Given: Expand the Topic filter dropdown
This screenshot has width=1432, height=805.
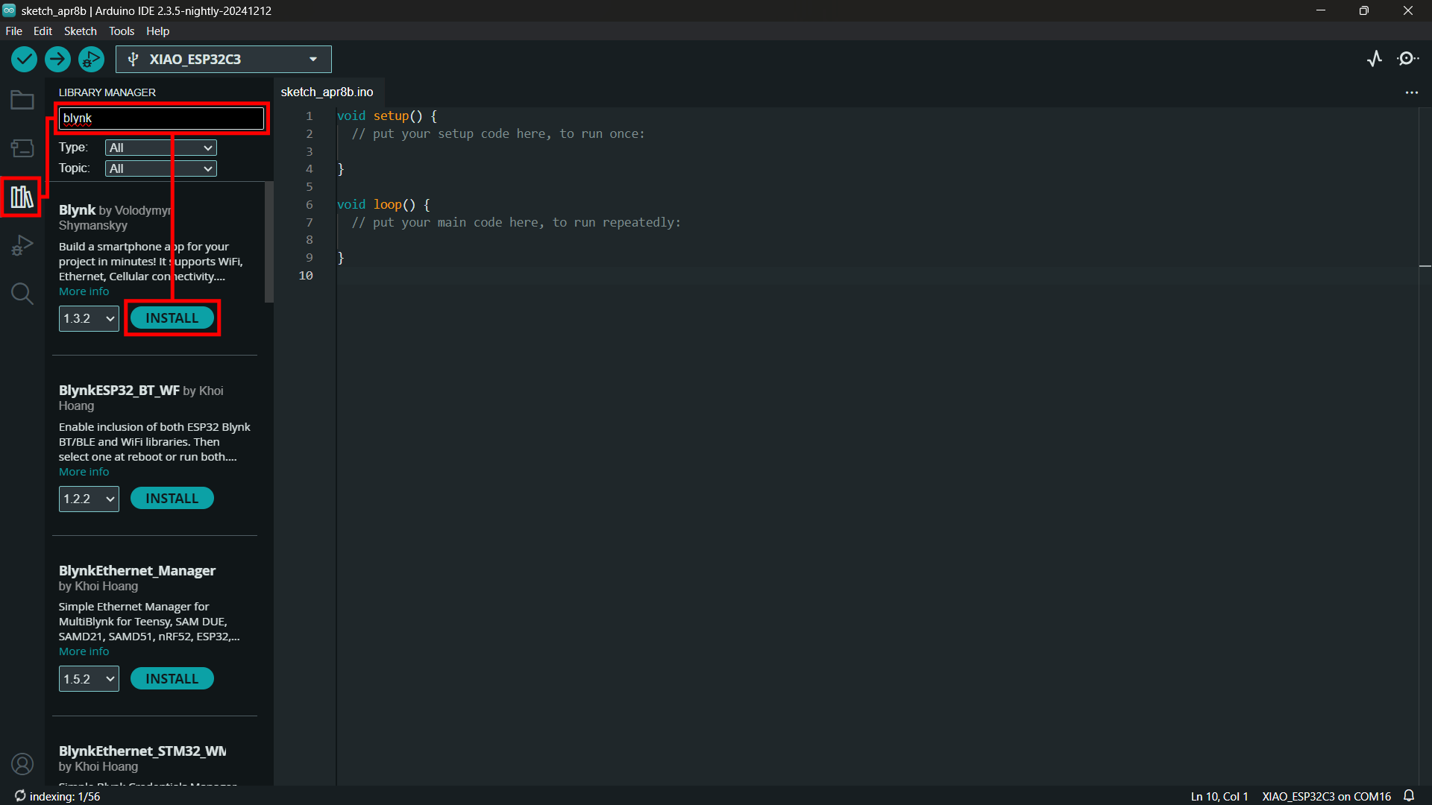Looking at the screenshot, I should (x=161, y=168).
